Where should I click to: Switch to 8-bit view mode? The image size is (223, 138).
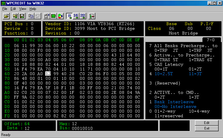pyautogui.click(x=69, y=15)
